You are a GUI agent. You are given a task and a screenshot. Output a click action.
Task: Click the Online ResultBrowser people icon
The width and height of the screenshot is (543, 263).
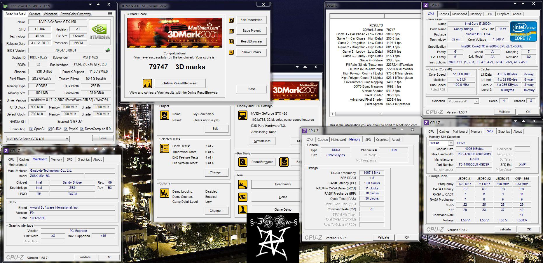point(147,83)
